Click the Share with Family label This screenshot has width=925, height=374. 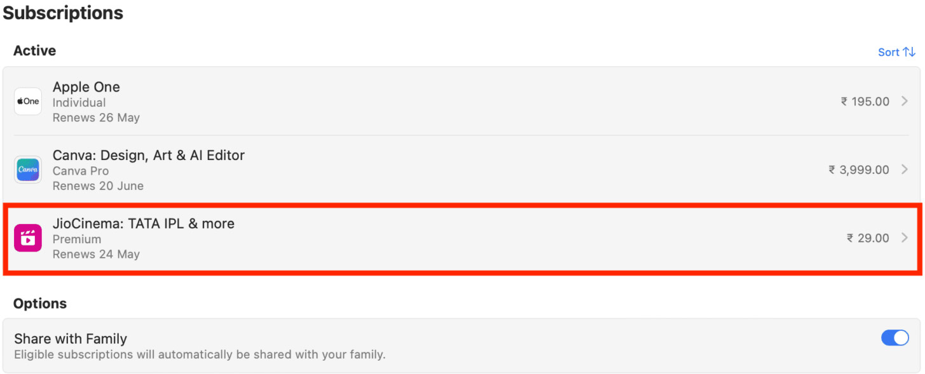coord(70,338)
